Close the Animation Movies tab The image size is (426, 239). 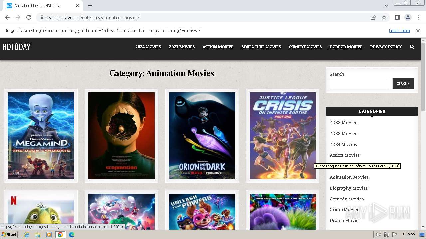pos(77,6)
